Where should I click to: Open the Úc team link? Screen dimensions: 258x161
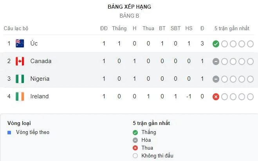point(34,43)
